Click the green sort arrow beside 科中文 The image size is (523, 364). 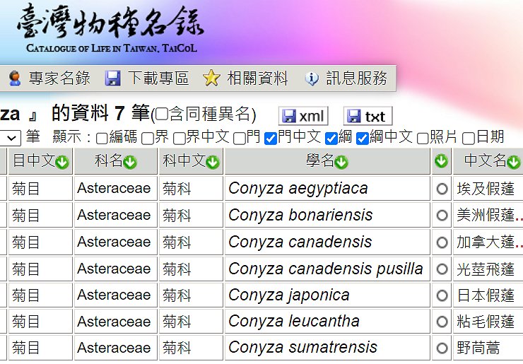click(x=213, y=163)
